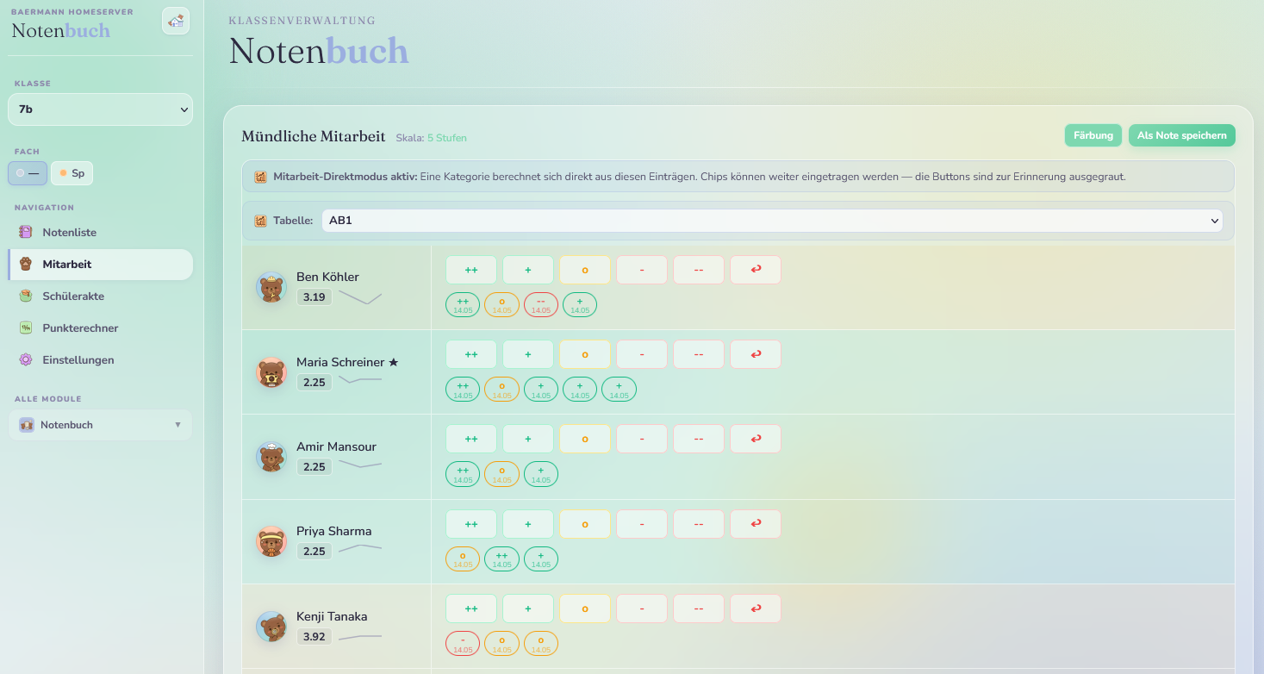Click Priya Sharma's ++ chip from 14.05
Viewport: 1264px width, 674px height.
coord(501,559)
